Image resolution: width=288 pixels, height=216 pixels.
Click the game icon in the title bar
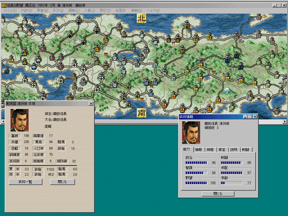[4, 5]
